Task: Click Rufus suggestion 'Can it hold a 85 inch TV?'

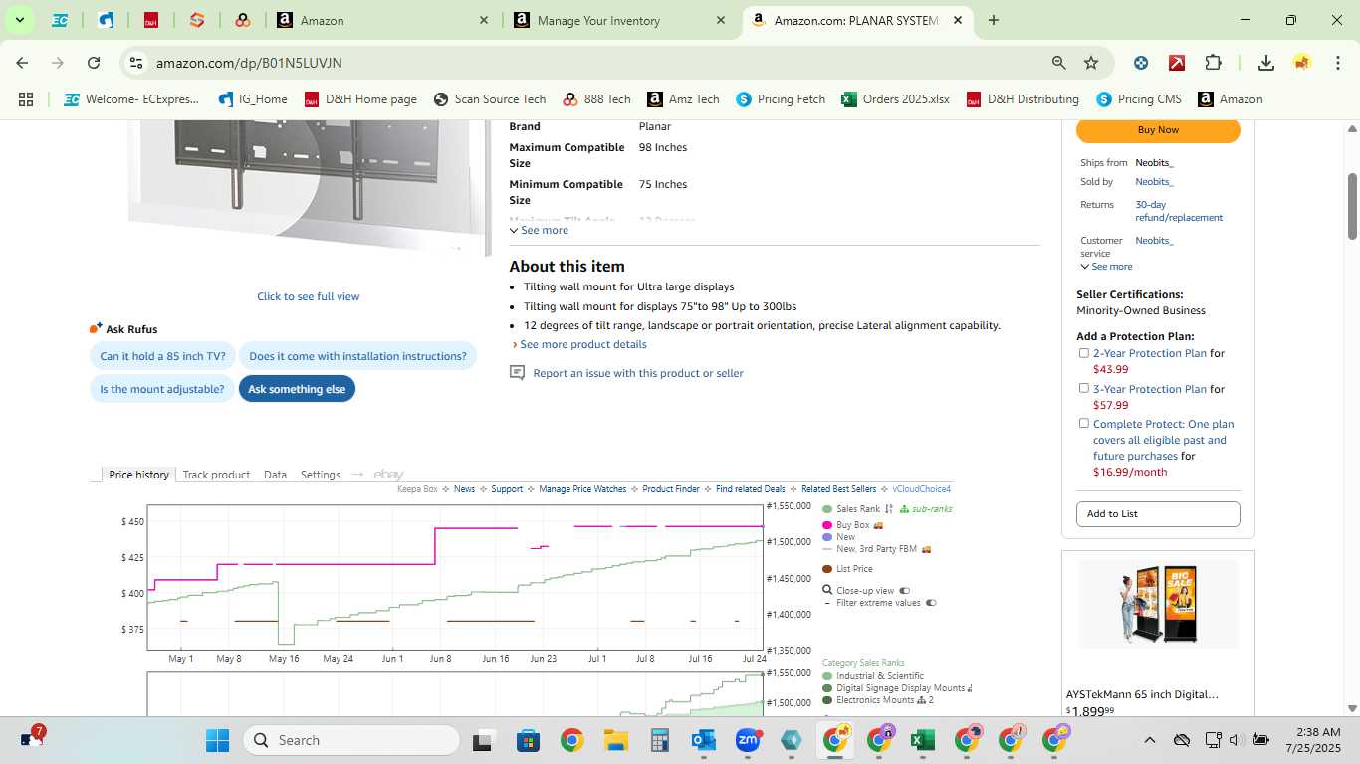Action: click(162, 356)
